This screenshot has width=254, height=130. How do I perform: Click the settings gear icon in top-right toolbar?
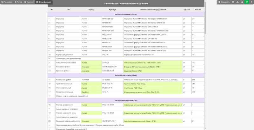[233, 2]
